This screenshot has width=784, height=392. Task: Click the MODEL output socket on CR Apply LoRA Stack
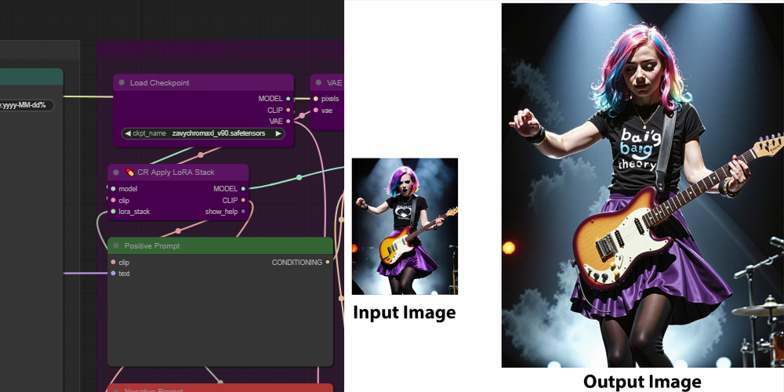243,188
